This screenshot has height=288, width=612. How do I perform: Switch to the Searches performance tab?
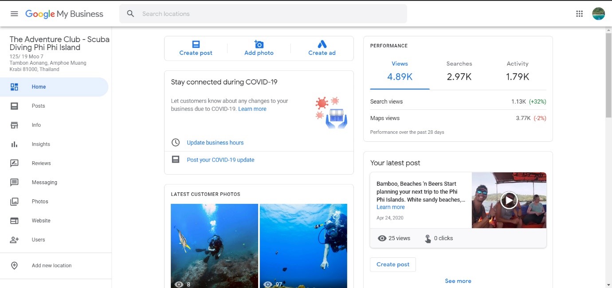[459, 71]
